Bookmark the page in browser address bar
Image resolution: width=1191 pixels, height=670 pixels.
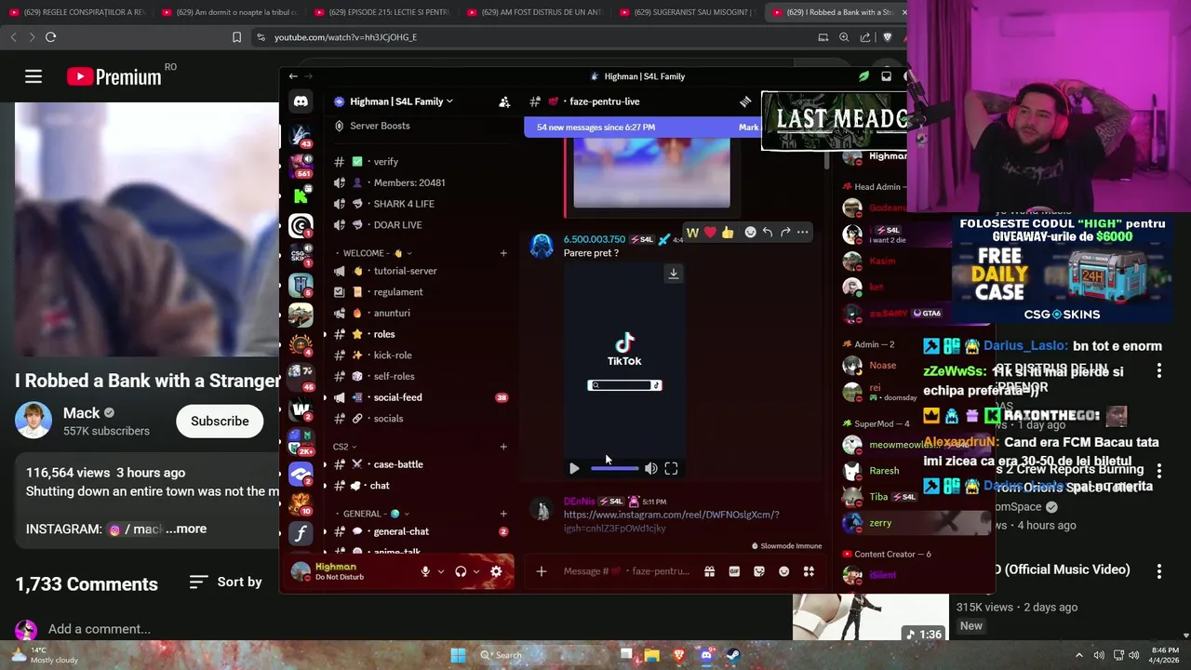(236, 37)
